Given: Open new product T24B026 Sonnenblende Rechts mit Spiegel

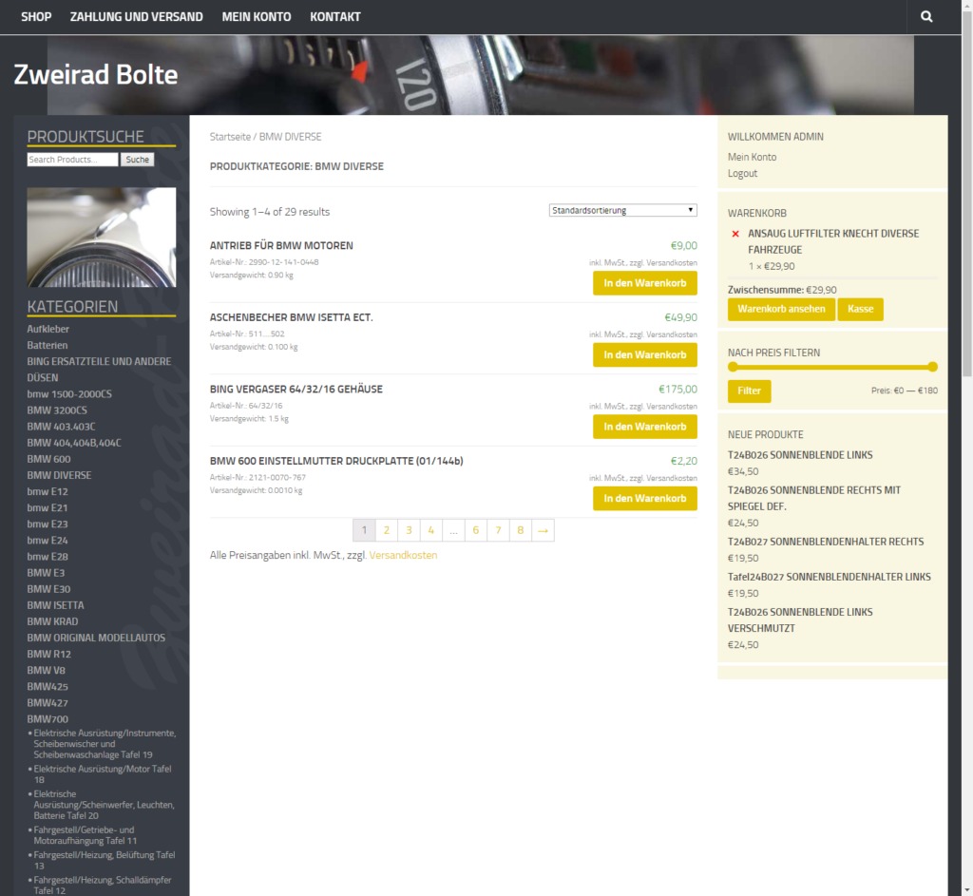Looking at the screenshot, I should pyautogui.click(x=814, y=498).
